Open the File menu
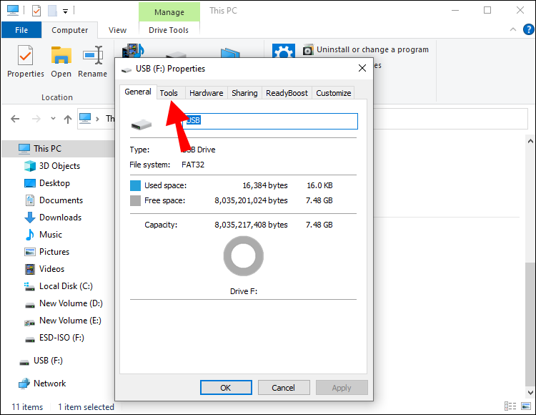 tap(21, 30)
